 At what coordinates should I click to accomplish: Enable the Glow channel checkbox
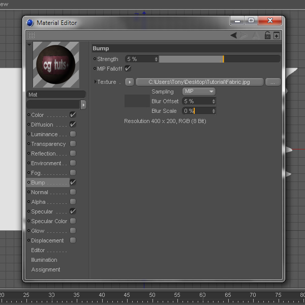73,230
